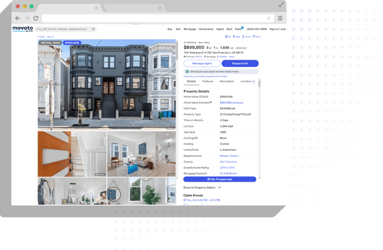
Task: Open the Sell menu
Action: point(178,29)
